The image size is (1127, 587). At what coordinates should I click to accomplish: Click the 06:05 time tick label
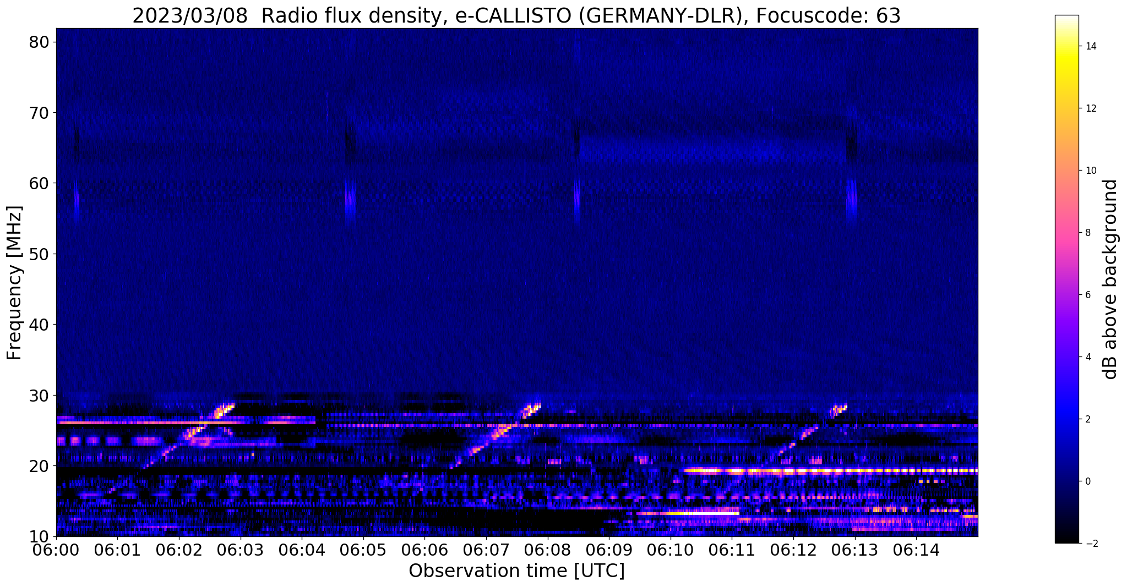363,550
